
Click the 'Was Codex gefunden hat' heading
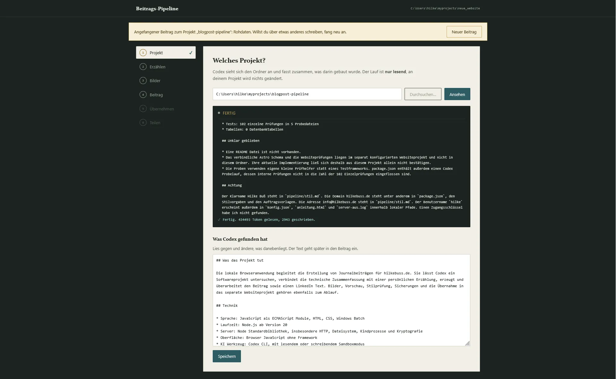(x=240, y=239)
